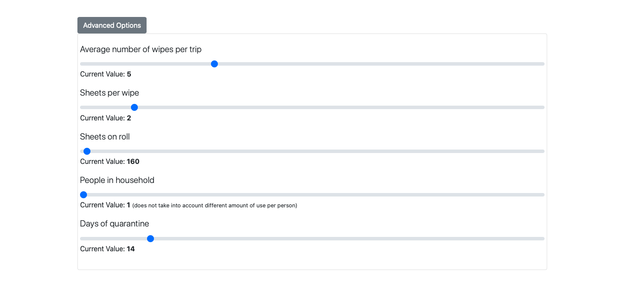
Task: Set Sheets per wipe slider to maximum end
Action: pos(542,107)
